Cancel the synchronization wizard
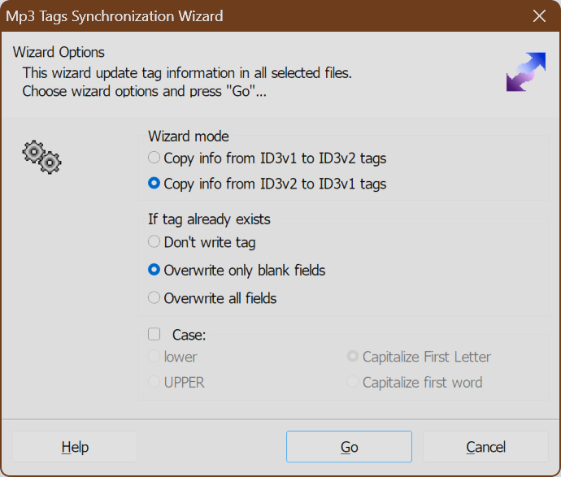The image size is (561, 477). pos(485,447)
